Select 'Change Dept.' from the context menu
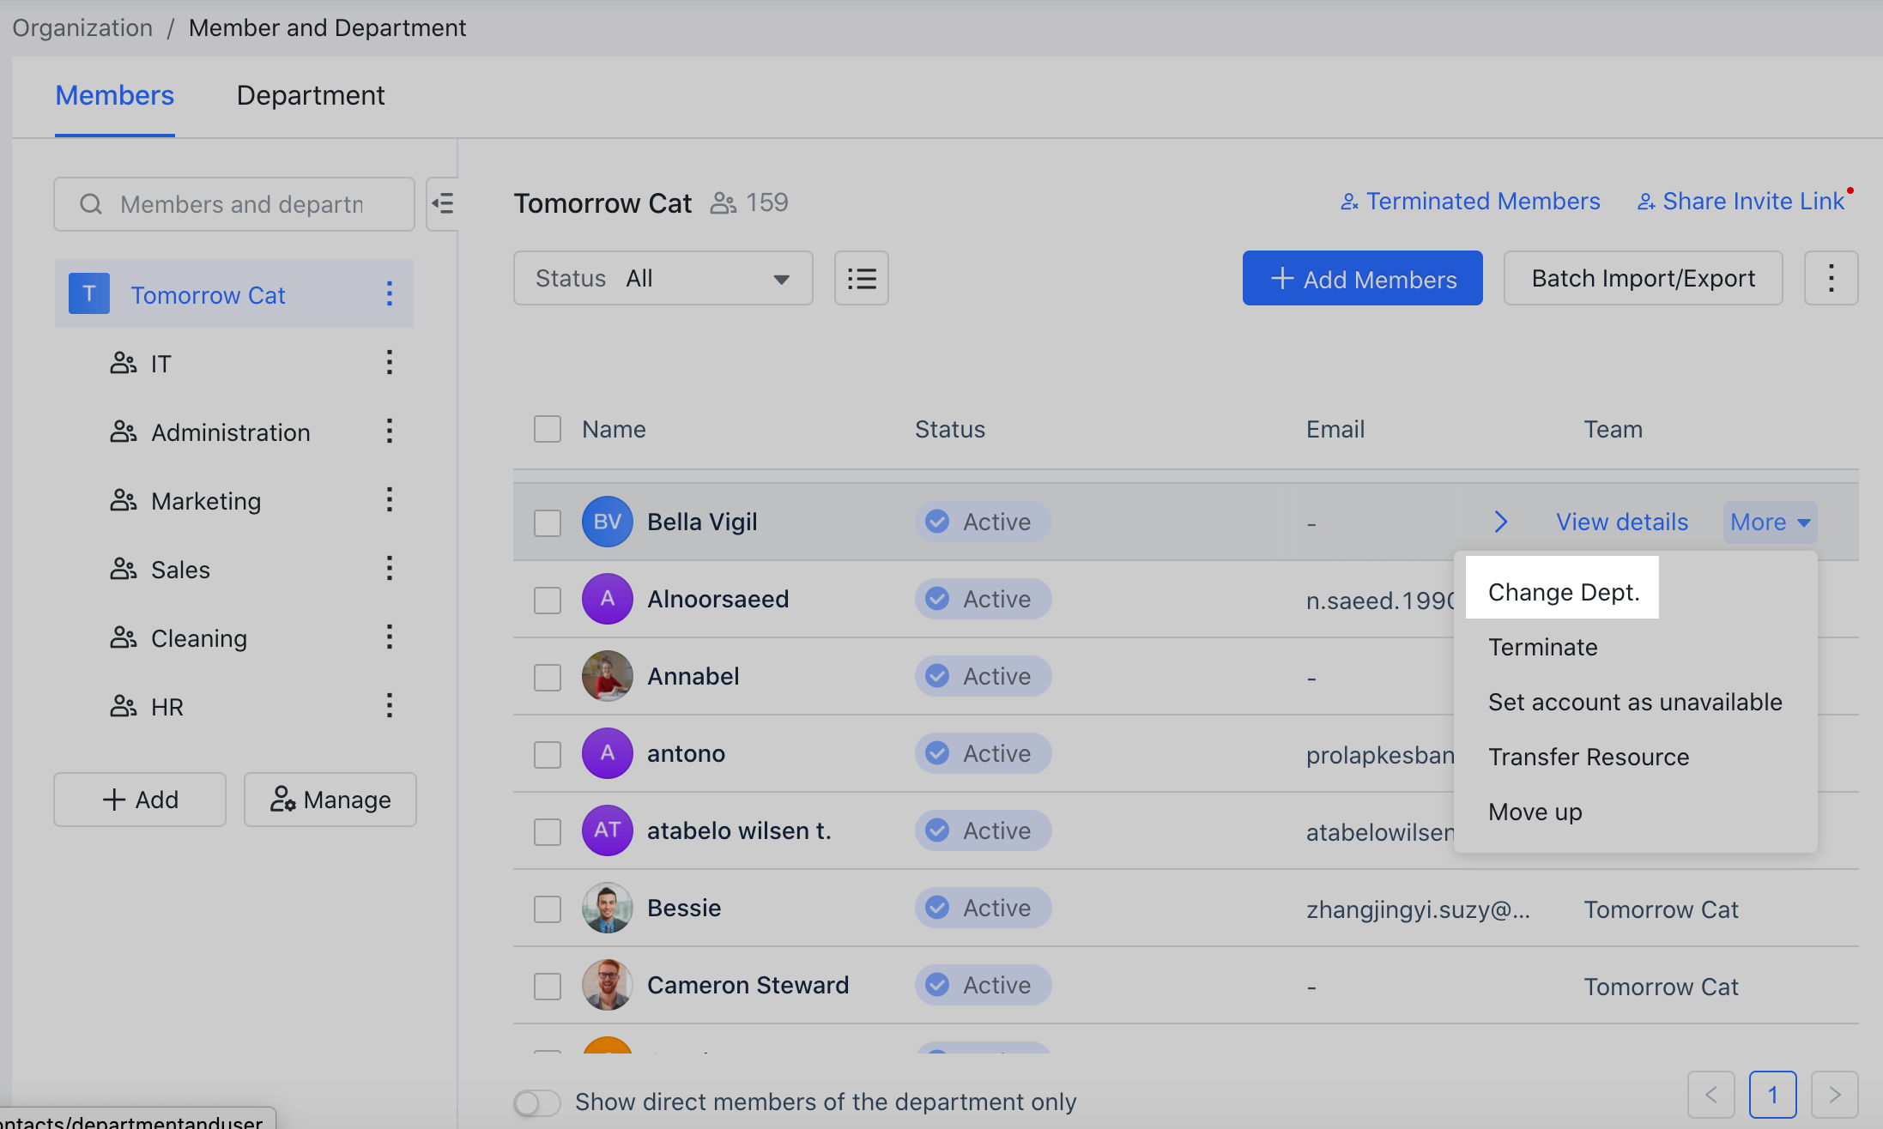The height and width of the screenshot is (1129, 1883). 1563,592
